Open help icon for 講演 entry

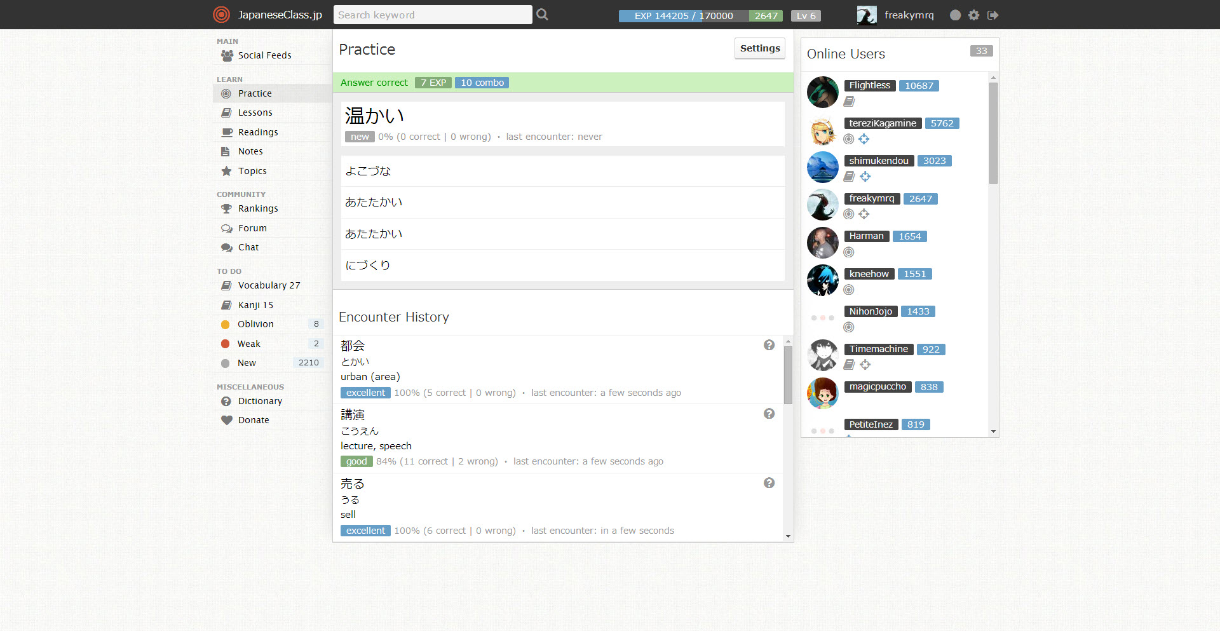point(769,414)
